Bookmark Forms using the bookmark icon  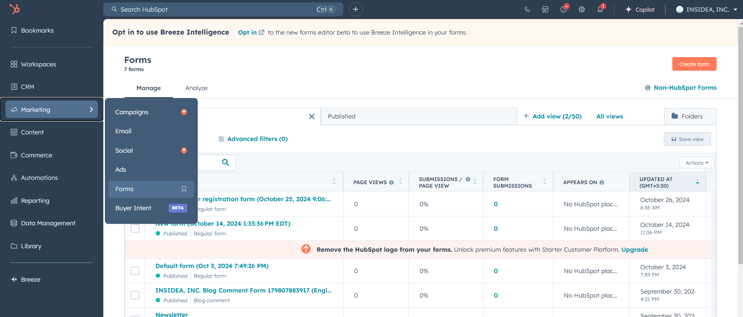coord(184,189)
